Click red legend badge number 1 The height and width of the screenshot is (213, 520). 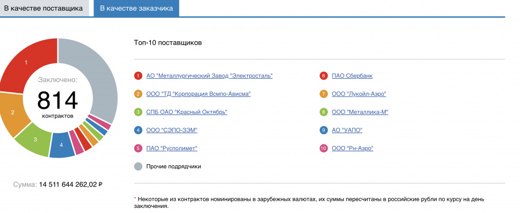pyautogui.click(x=138, y=76)
